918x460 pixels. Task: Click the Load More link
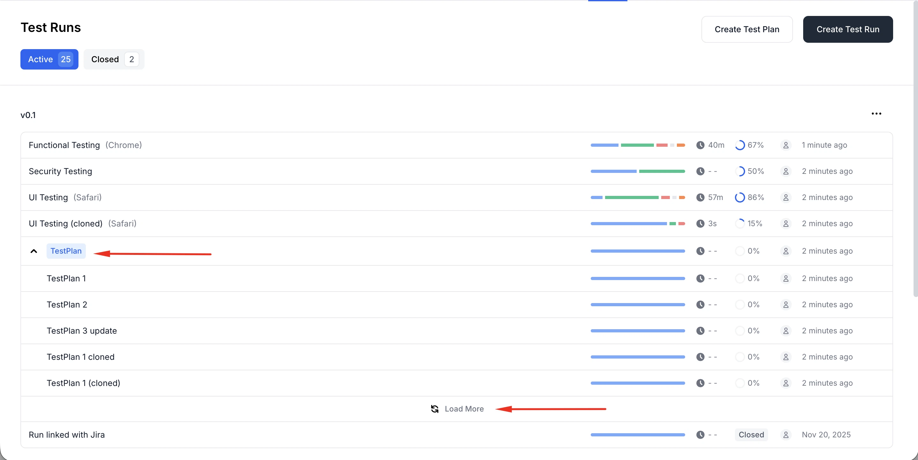(464, 409)
